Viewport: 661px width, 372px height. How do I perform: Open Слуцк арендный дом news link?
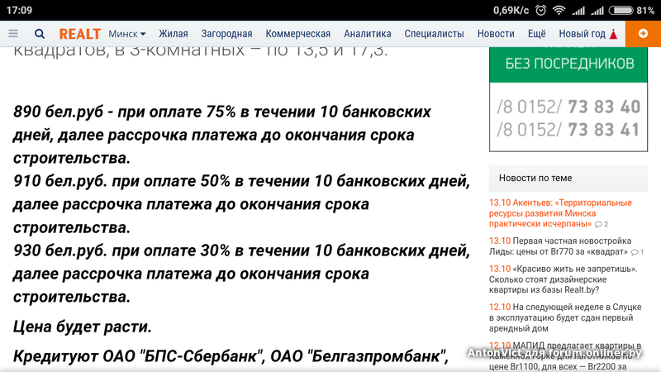(x=565, y=317)
